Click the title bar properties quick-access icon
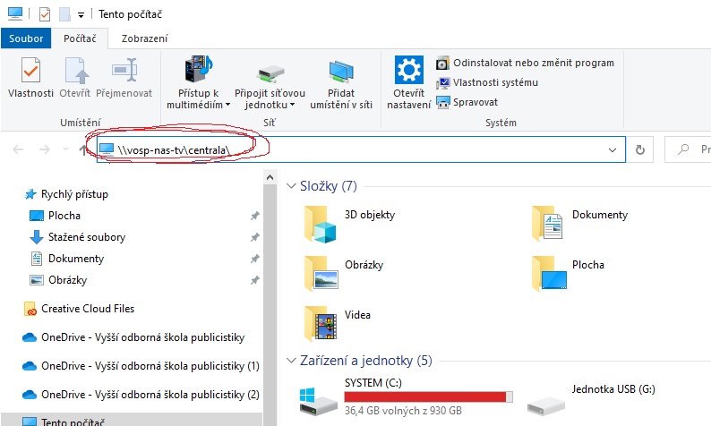 (x=45, y=14)
